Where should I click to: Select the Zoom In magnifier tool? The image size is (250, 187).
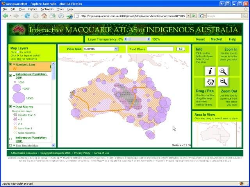[223, 71]
